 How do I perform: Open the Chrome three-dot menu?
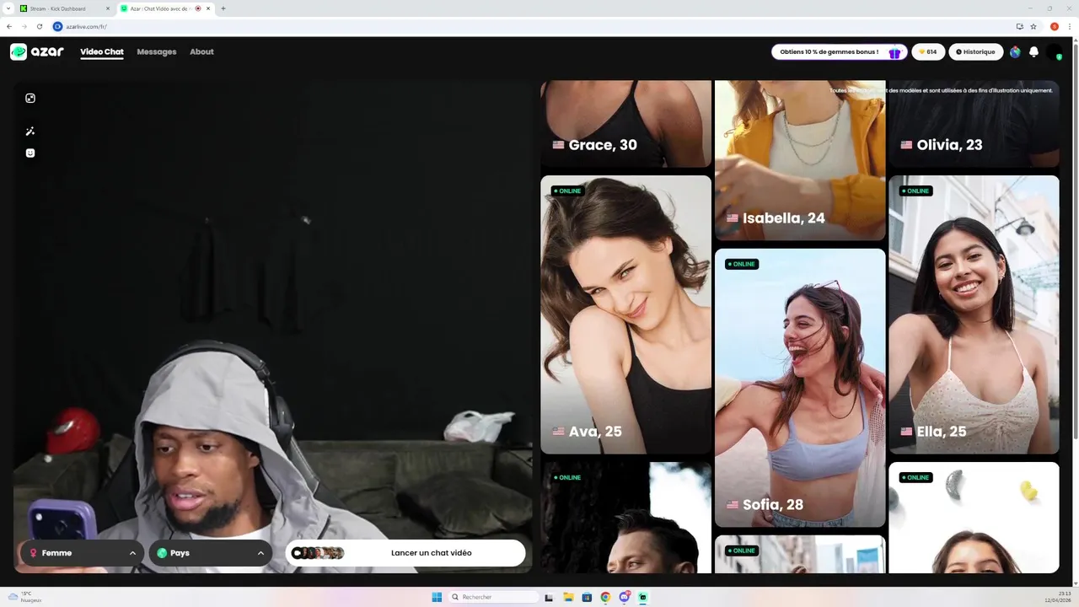point(1070,26)
